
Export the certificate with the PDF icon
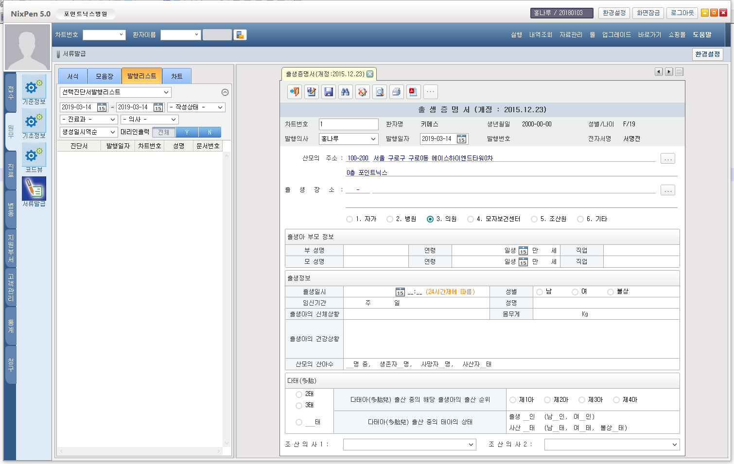tap(413, 92)
